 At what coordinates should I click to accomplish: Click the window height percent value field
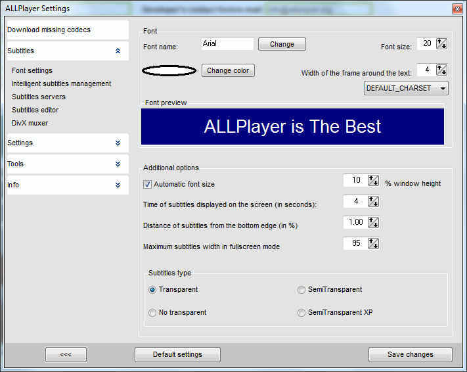click(355, 180)
